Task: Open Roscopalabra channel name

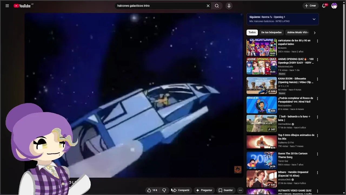Action: (285, 106)
